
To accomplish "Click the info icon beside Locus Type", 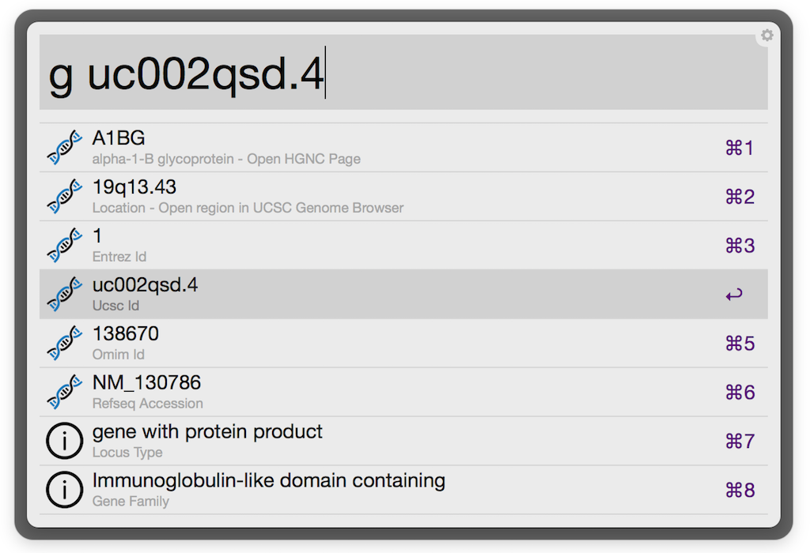I will pos(64,442).
